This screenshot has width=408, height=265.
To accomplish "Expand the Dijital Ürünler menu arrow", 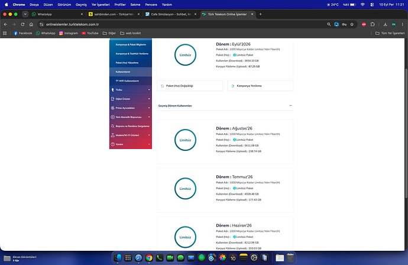I will [x=149, y=99].
